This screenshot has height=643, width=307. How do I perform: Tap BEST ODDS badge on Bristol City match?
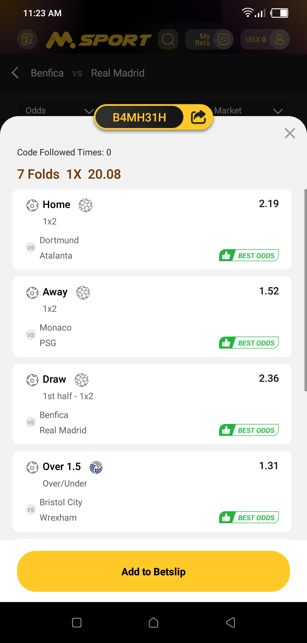(x=249, y=517)
